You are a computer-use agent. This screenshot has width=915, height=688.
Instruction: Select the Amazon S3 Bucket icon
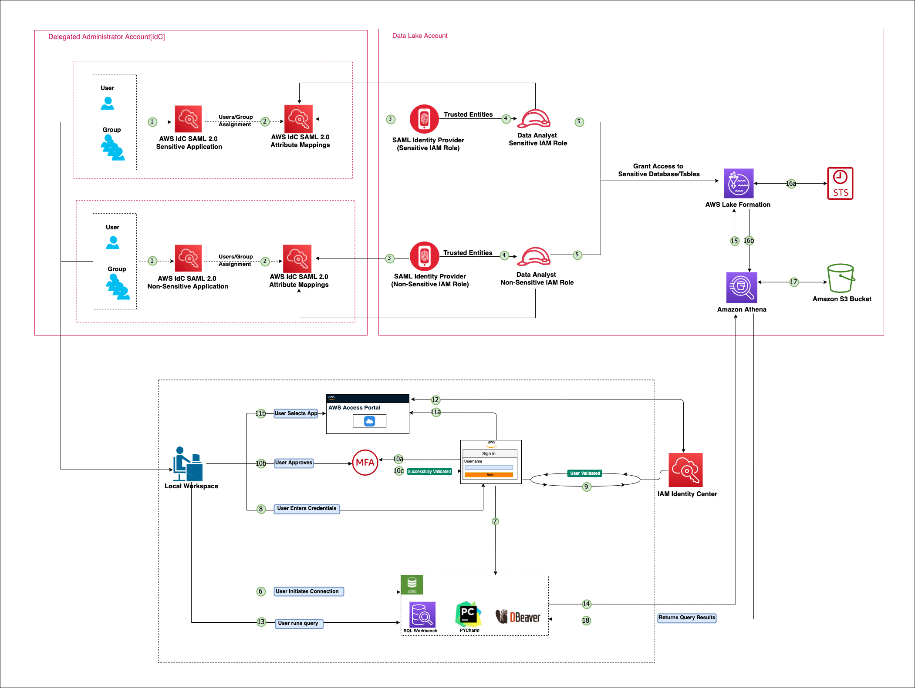pyautogui.click(x=841, y=278)
